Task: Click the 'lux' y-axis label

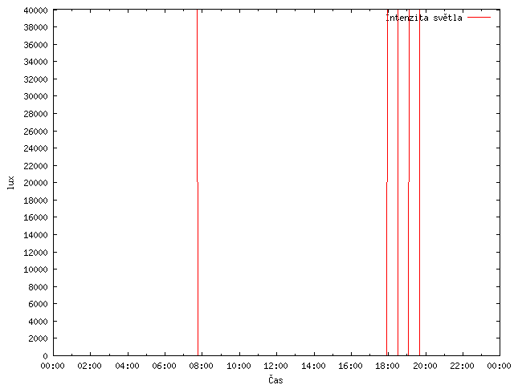Action: coord(10,183)
